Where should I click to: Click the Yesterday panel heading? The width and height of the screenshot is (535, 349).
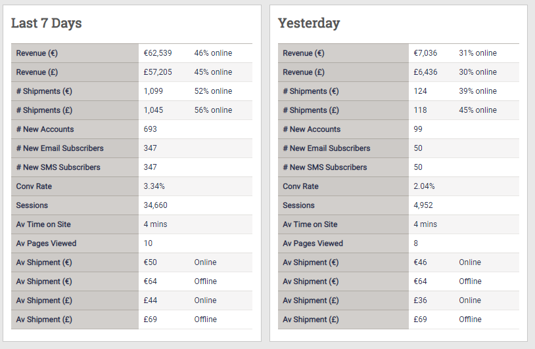point(309,23)
